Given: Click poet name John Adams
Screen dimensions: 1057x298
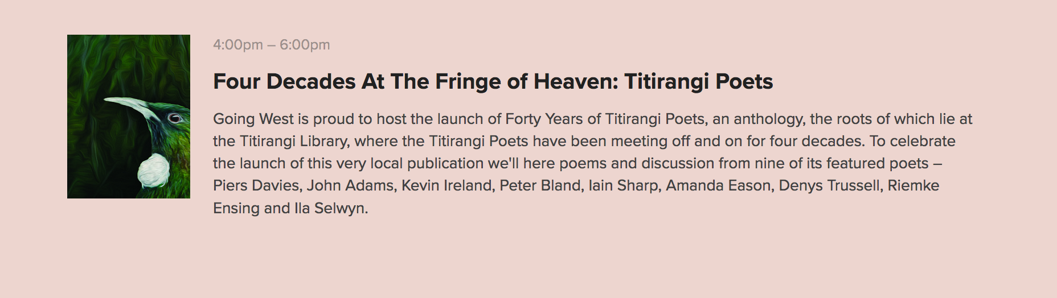Looking at the screenshot, I should (x=351, y=185).
